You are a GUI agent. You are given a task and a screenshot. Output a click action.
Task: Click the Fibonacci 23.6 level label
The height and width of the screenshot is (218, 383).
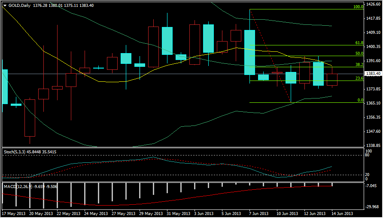coord(359,78)
